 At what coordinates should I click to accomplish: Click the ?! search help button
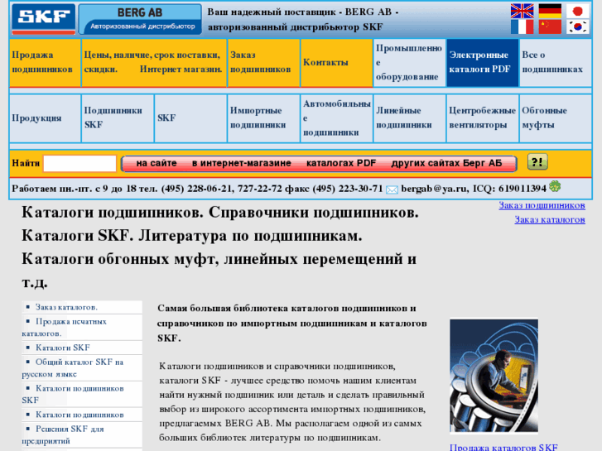(537, 162)
